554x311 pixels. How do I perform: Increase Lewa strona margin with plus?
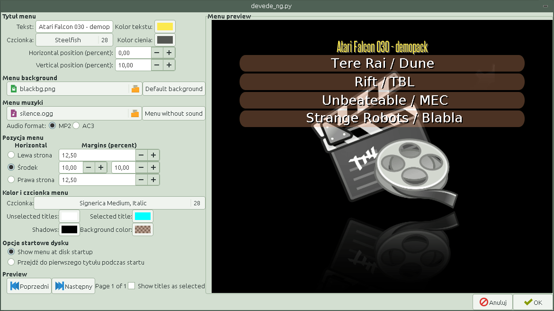[x=153, y=155]
